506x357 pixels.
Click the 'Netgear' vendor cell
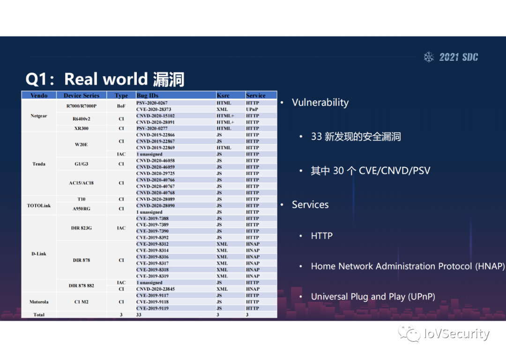pyautogui.click(x=39, y=116)
